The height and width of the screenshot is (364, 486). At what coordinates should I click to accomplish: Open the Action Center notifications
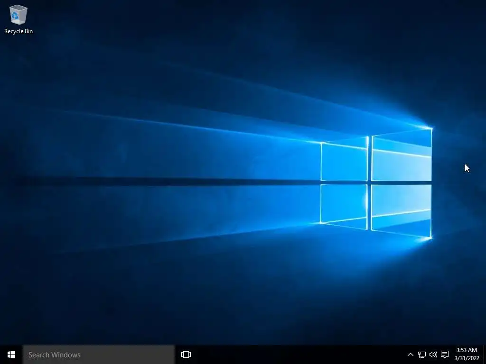445,355
